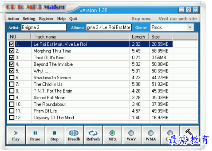This screenshot has width=212, height=151.
Task: Query track info via Freedb globe icon
Action: coord(74,135)
